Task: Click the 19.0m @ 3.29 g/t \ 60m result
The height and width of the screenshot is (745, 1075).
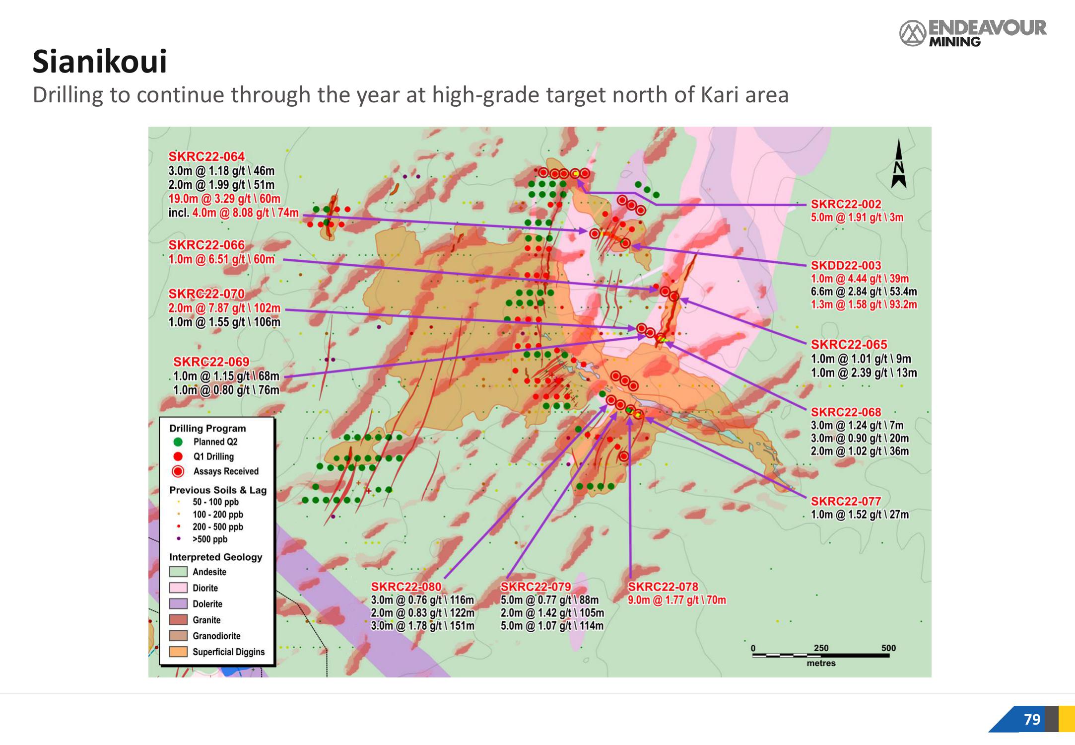Action: [224, 199]
